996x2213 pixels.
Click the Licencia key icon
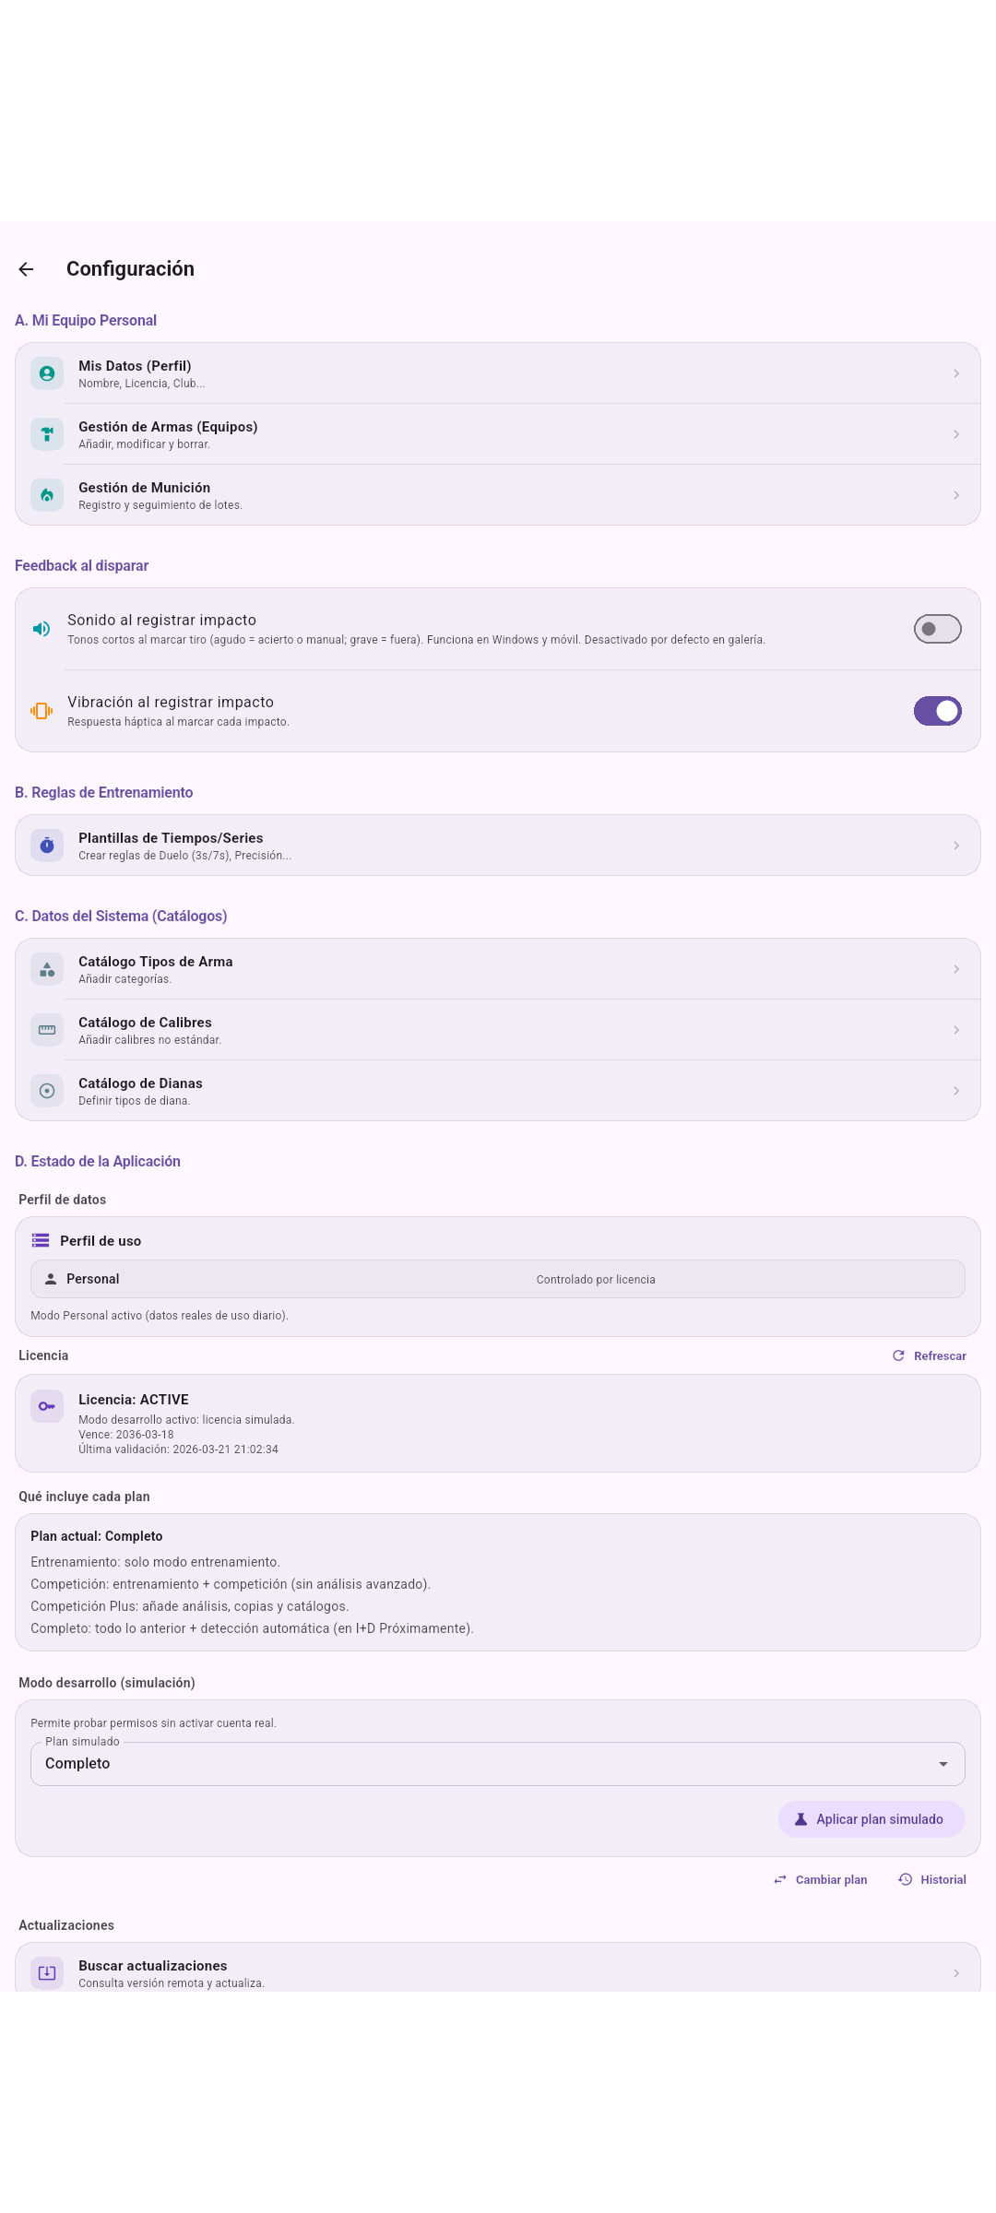point(46,1407)
